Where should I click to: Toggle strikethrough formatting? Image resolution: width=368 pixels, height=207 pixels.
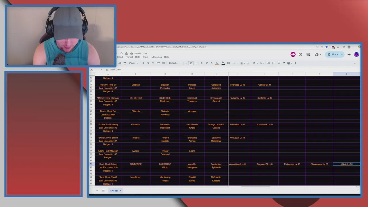(x=212, y=63)
